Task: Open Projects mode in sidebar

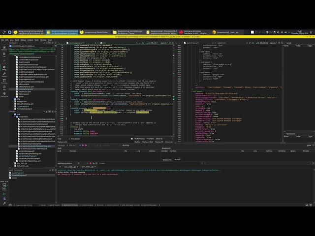Action: tap(4, 75)
